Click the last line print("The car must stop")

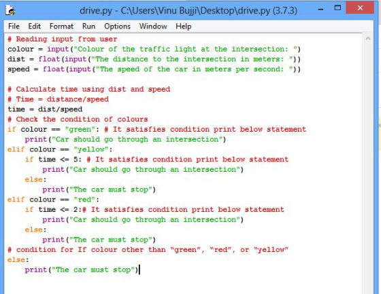tap(82, 270)
